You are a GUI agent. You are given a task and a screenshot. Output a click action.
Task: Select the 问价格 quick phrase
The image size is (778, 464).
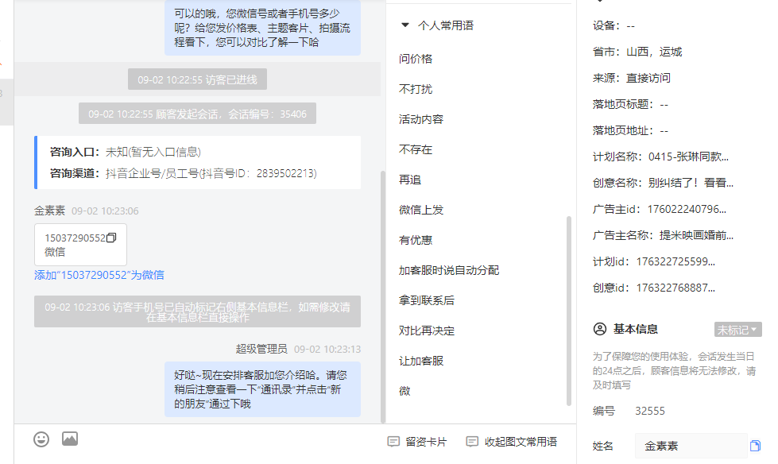tap(416, 59)
